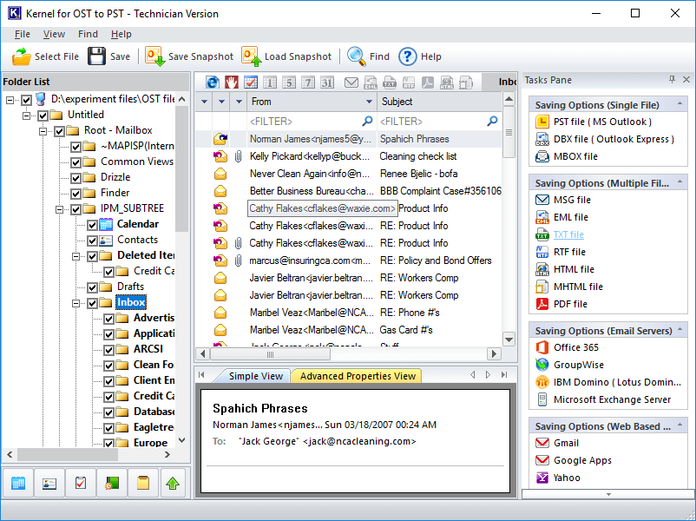696x521 pixels.
Task: Choose MBOX file saving option
Action: pos(575,156)
